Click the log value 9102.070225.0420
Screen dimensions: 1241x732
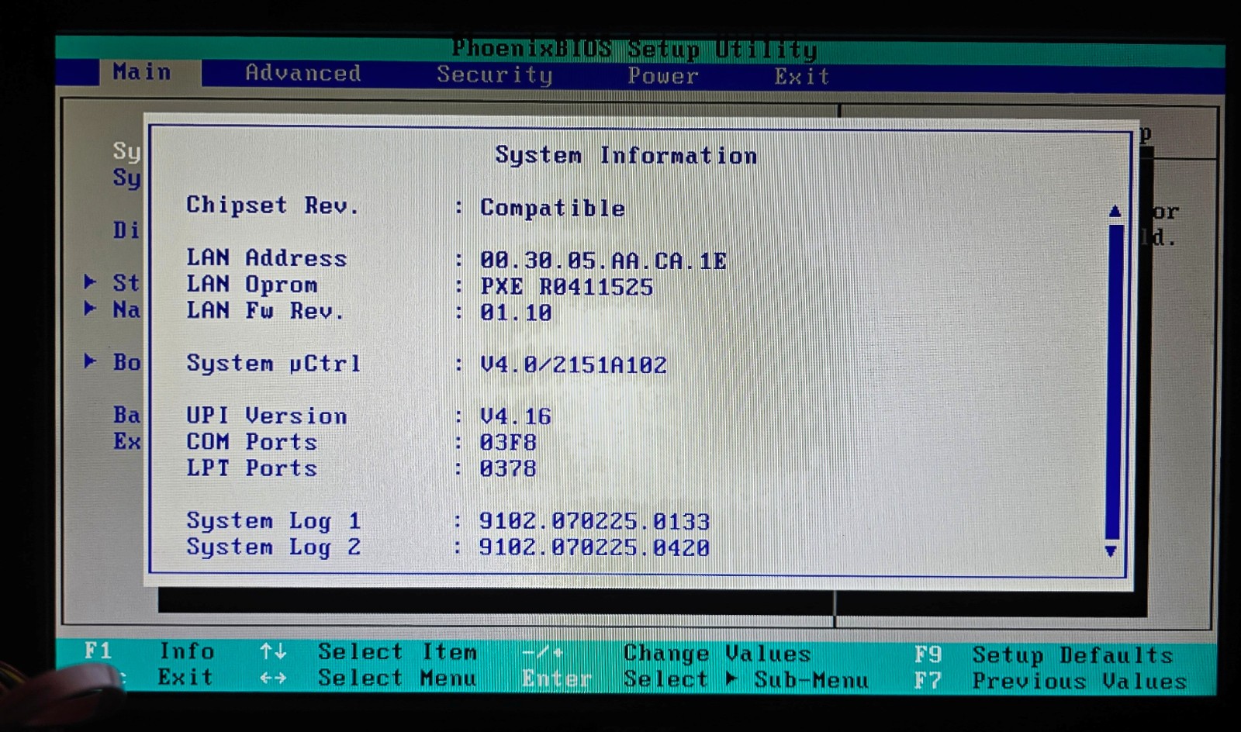[x=594, y=547]
